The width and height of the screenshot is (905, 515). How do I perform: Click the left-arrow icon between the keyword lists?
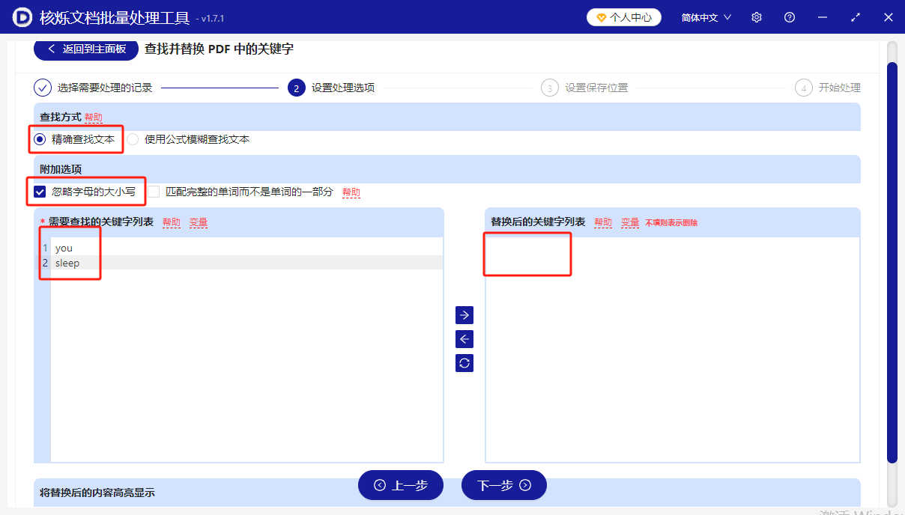[464, 339]
